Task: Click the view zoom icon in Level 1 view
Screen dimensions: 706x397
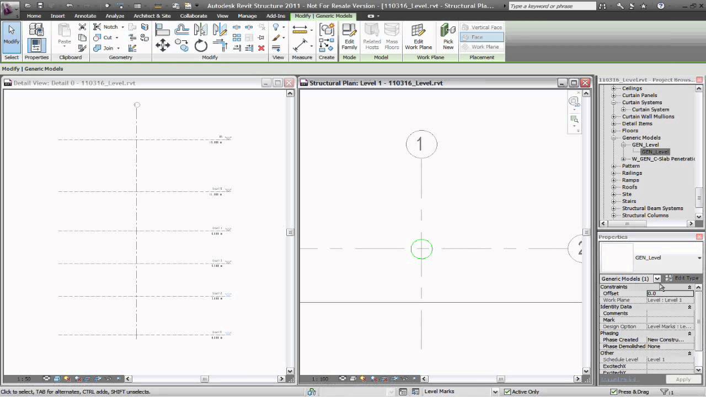Action: [x=574, y=120]
